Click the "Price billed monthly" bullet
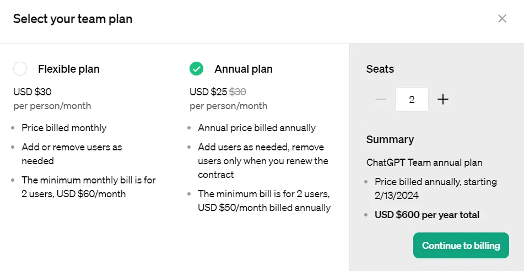The height and width of the screenshot is (271, 524). click(64, 128)
